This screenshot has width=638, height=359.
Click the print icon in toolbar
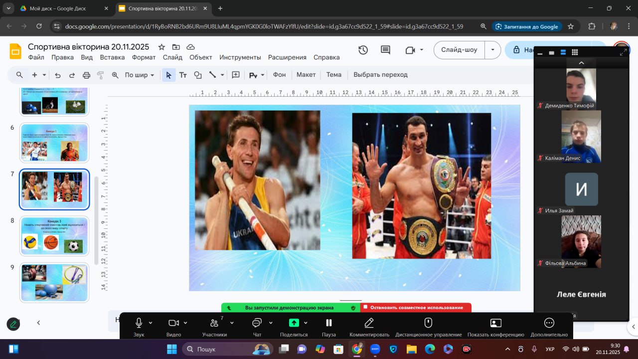click(86, 75)
